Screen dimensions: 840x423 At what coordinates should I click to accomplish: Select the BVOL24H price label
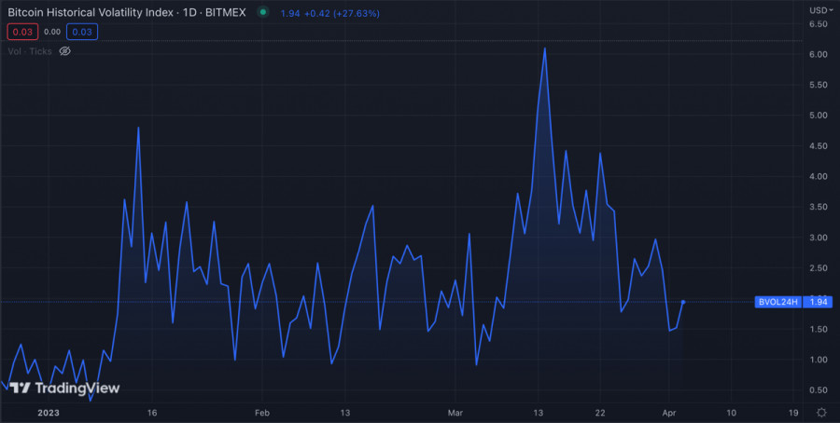(x=777, y=302)
